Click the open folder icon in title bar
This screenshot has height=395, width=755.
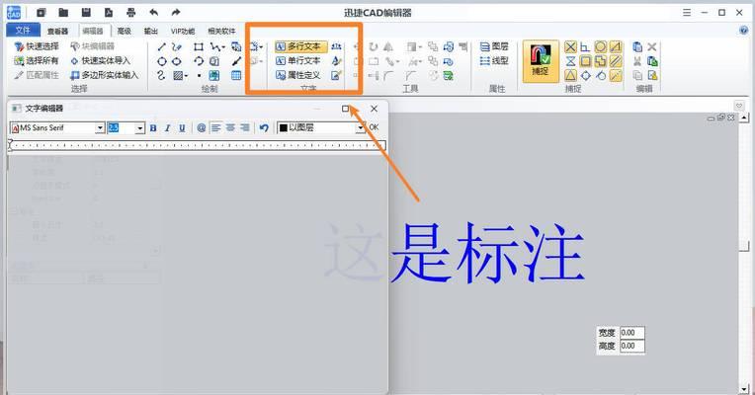(63, 13)
